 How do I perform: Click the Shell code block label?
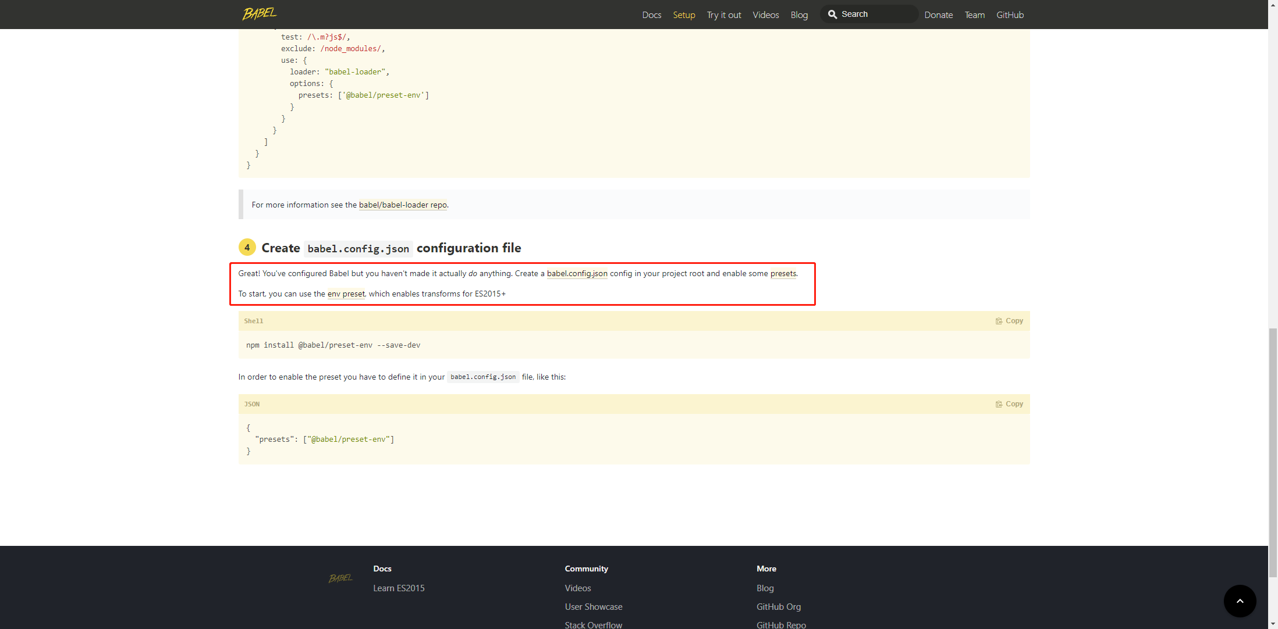253,321
